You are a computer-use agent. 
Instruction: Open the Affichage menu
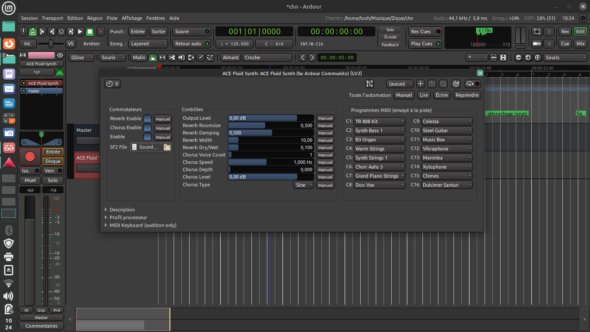pyautogui.click(x=132, y=18)
